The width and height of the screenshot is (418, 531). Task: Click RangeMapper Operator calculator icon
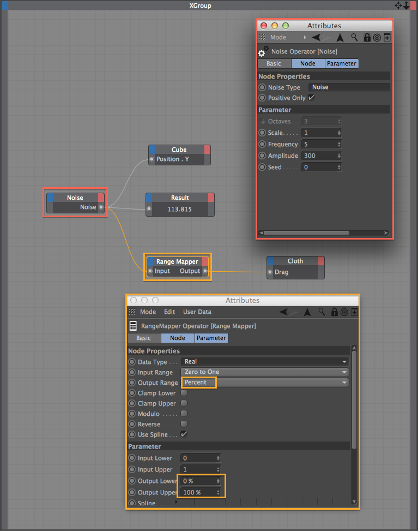(133, 326)
